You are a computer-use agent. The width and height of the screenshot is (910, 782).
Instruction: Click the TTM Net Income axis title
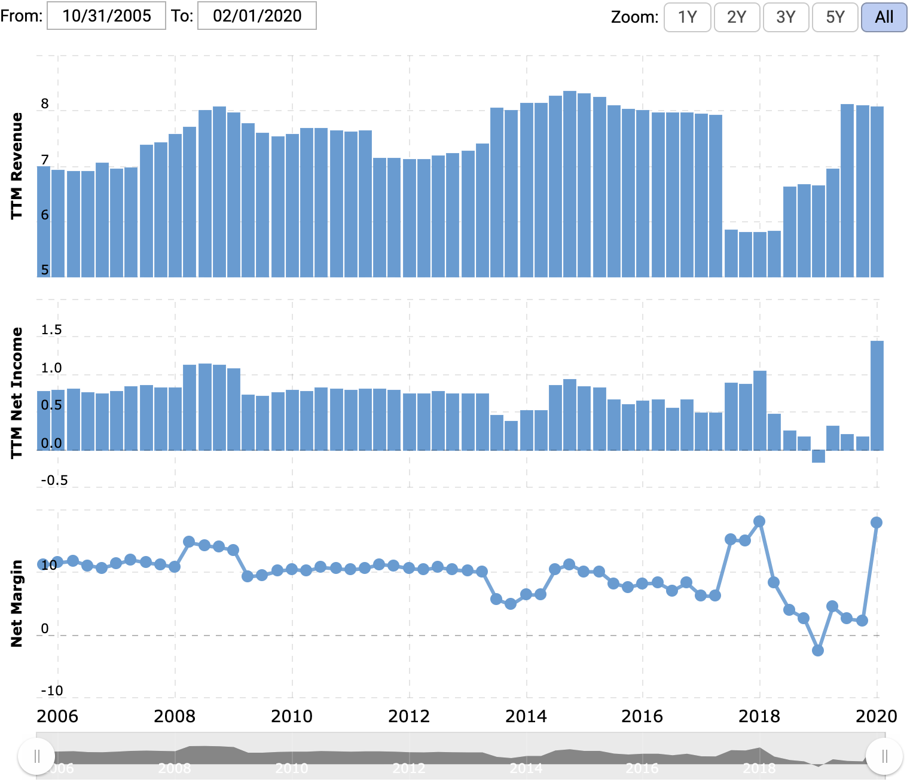[17, 393]
